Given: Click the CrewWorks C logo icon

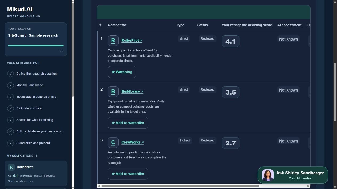Looking at the screenshot, I should coord(113,143).
